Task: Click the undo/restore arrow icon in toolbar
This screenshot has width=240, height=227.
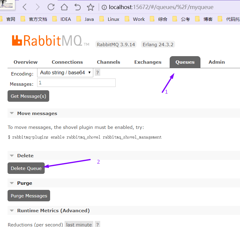Action: click(78, 7)
